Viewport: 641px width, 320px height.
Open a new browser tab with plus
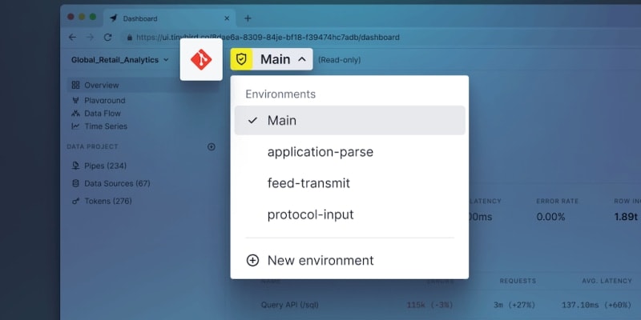pos(248,18)
